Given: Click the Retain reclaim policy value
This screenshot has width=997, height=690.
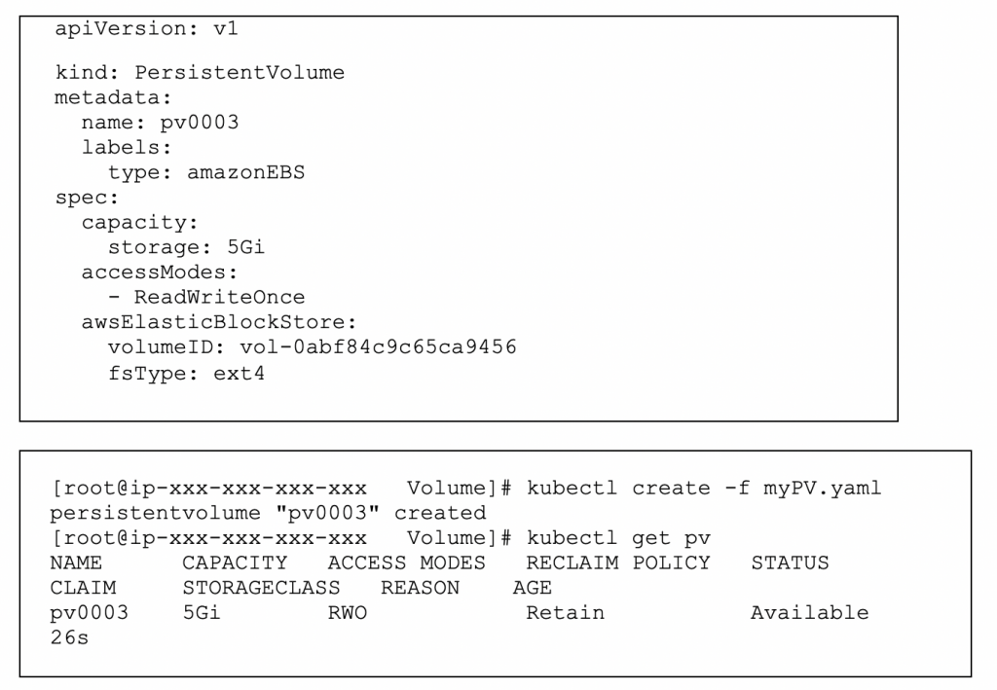Looking at the screenshot, I should tap(566, 613).
